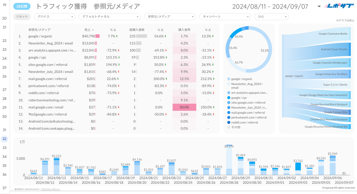The width and height of the screenshot is (357, 194).
Task: Go to row number 33 in left margin
Action: click(x=5, y=148)
